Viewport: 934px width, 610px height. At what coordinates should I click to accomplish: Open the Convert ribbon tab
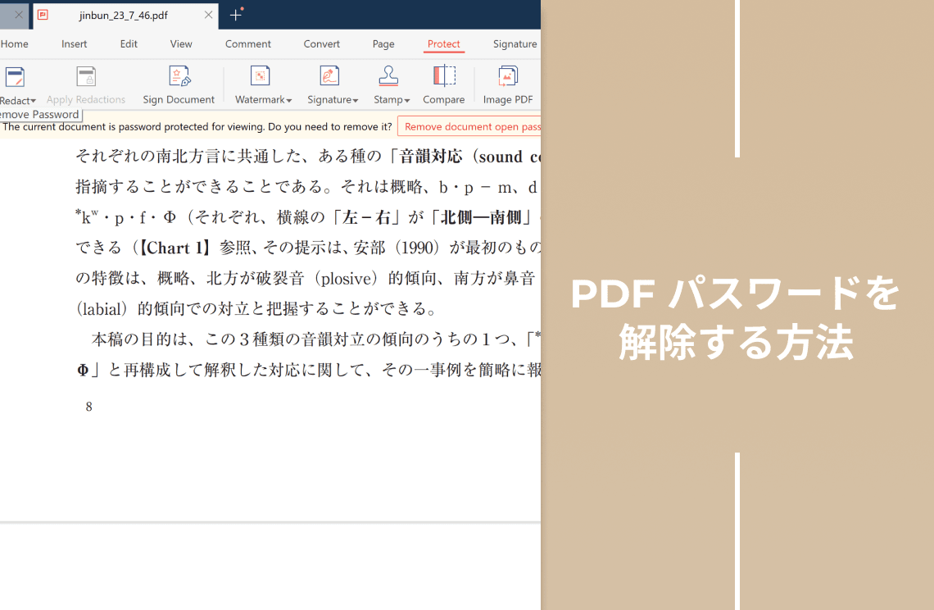click(322, 44)
